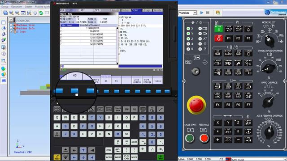The height and width of the screenshot is (161, 287).
Task: Click the Y axis home indicator lamp
Action: pyautogui.click(x=188, y=34)
